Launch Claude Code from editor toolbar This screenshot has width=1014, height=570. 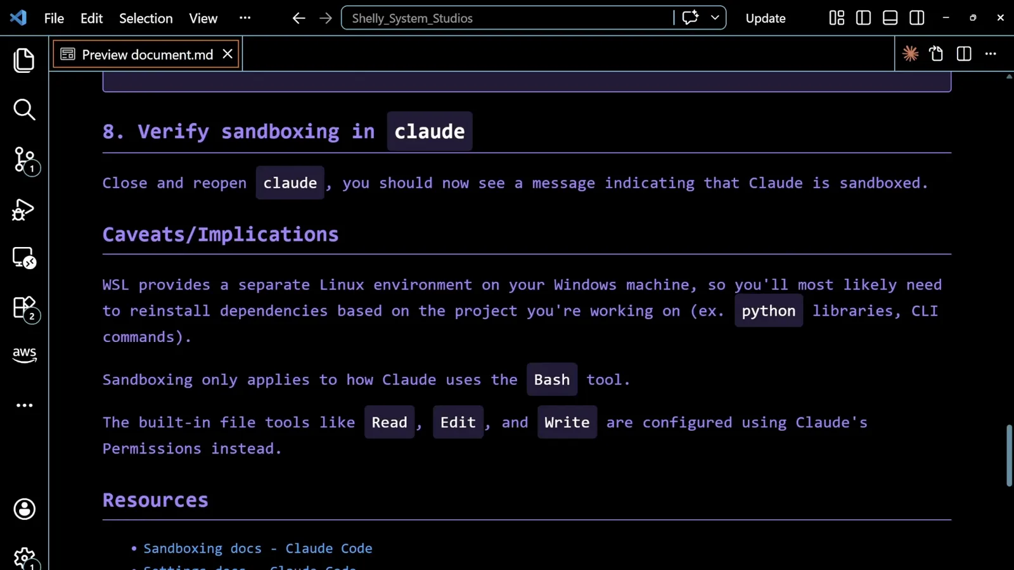[x=911, y=54]
